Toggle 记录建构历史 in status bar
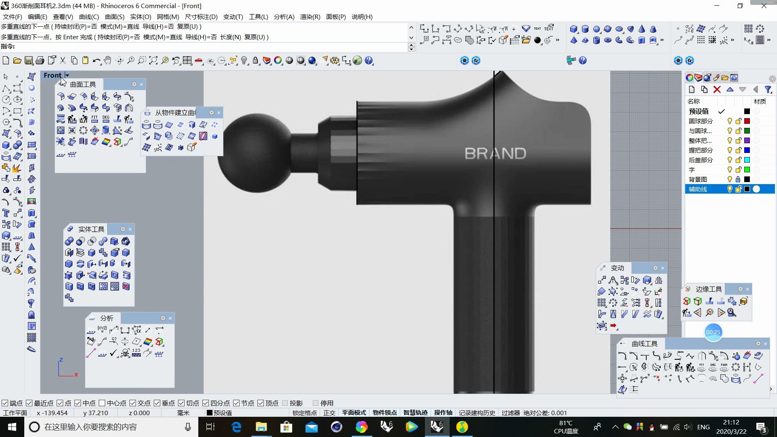The width and height of the screenshot is (777, 437). tap(477, 413)
